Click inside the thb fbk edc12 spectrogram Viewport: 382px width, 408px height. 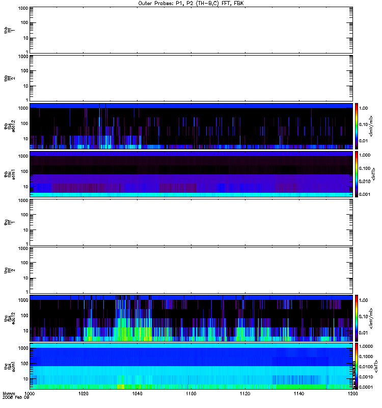point(191,126)
